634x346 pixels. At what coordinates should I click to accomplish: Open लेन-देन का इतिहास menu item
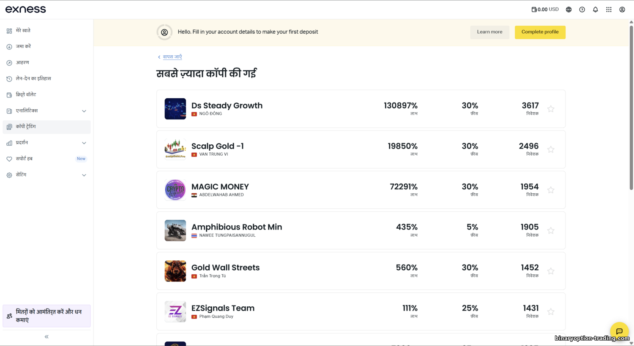33,78
